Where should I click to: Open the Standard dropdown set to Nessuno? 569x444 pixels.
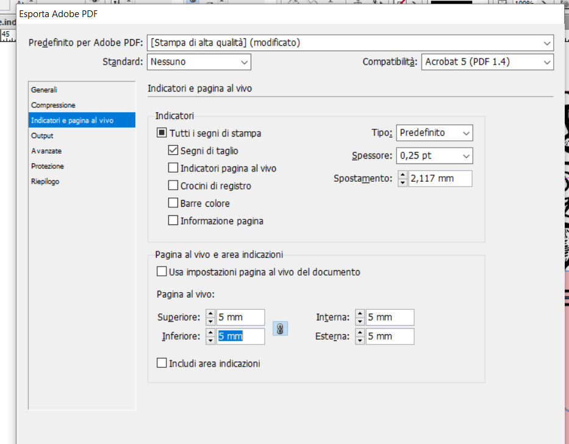pos(199,62)
